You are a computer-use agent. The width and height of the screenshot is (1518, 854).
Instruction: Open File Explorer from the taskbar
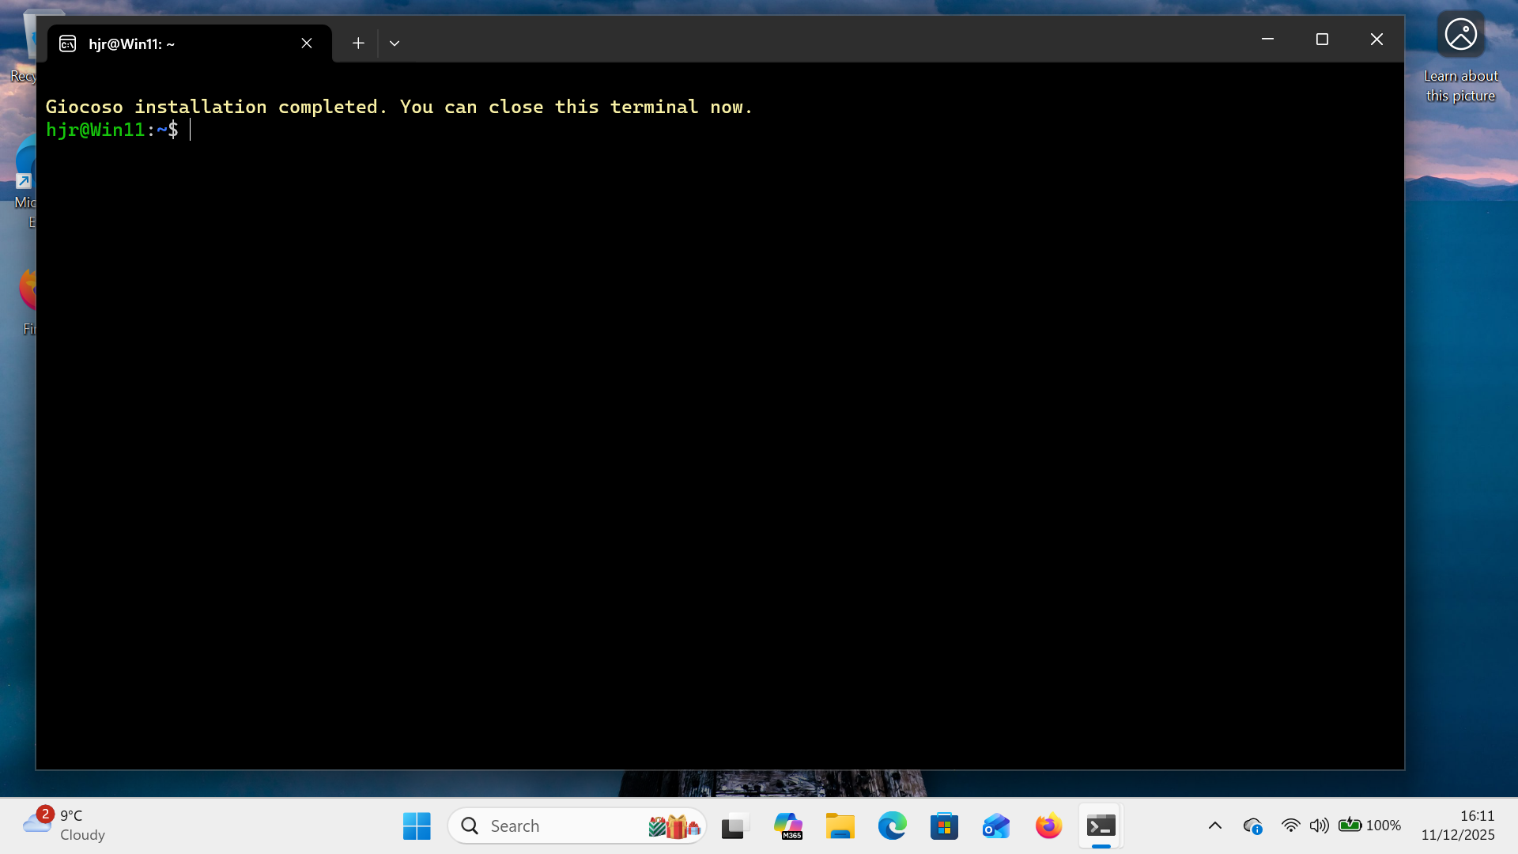(840, 826)
